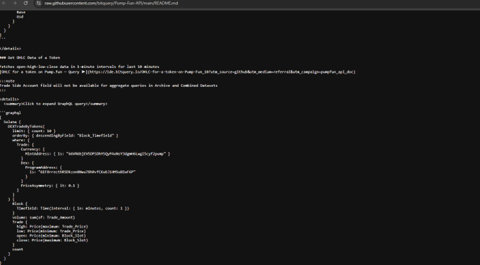Image resolution: width=480 pixels, height=265 pixels.
Task: Click the "Block {" line
Action: (20, 204)
